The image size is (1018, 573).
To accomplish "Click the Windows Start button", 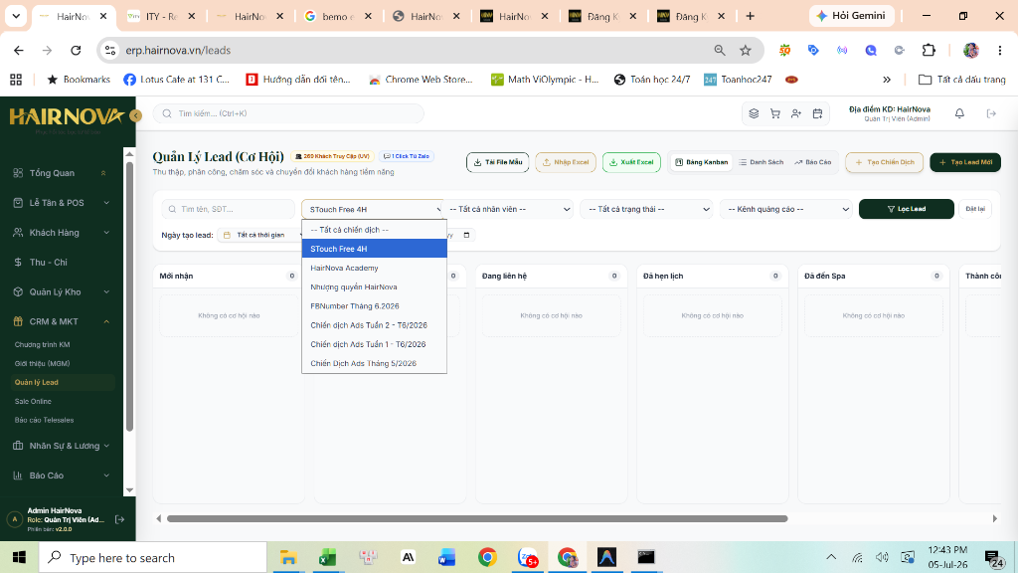I will coord(19,557).
